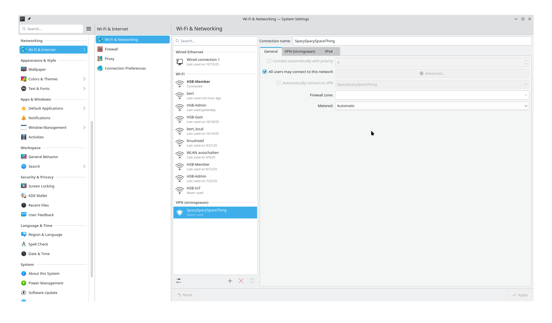The height and width of the screenshot is (323, 552).
Task: Open the Metered dropdown set to Automatic
Action: (x=432, y=106)
